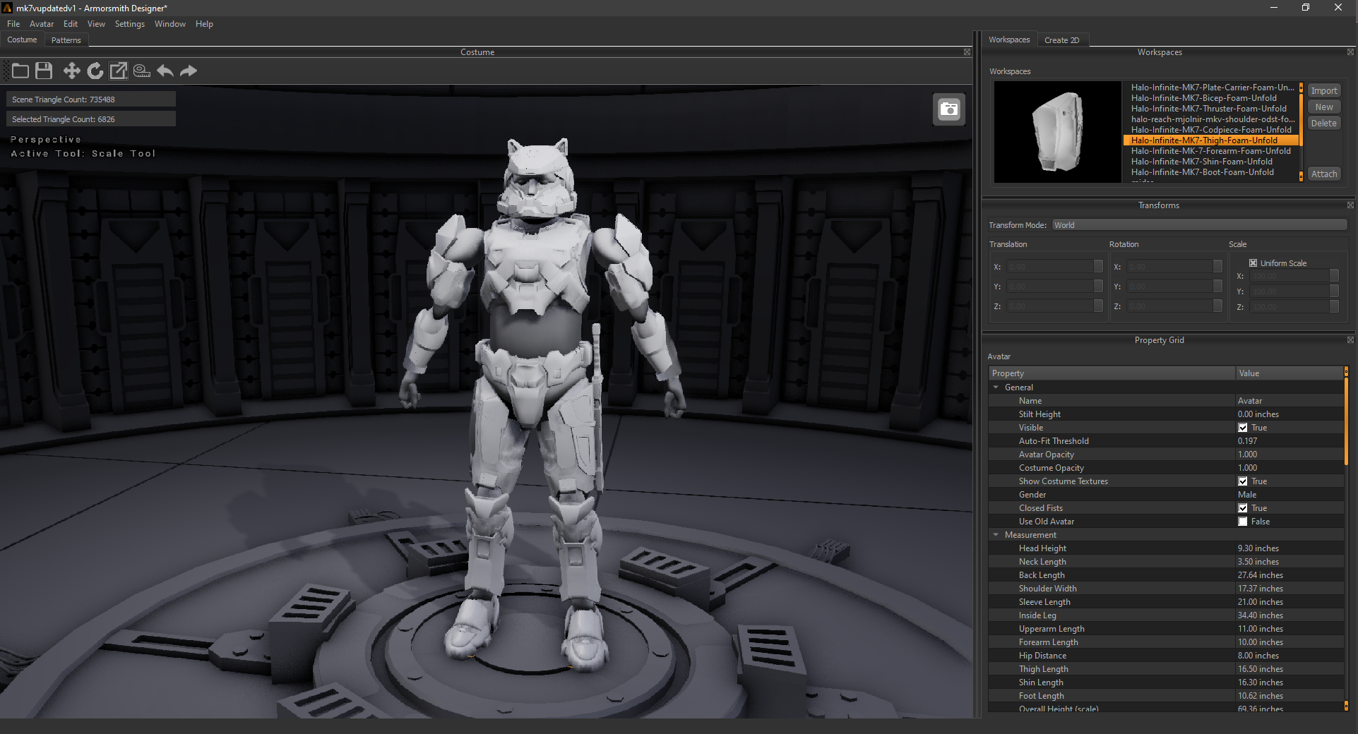Collapse the Measurement property group
1358x734 pixels.
point(996,535)
